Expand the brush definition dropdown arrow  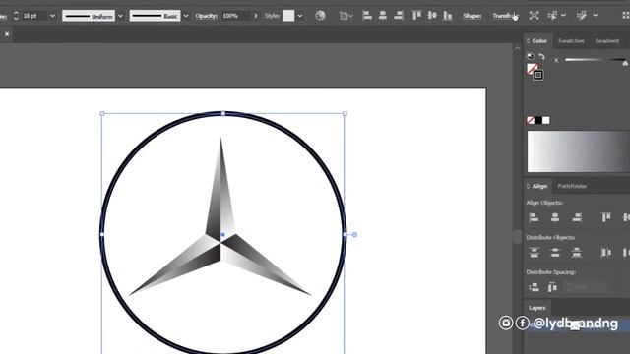186,16
